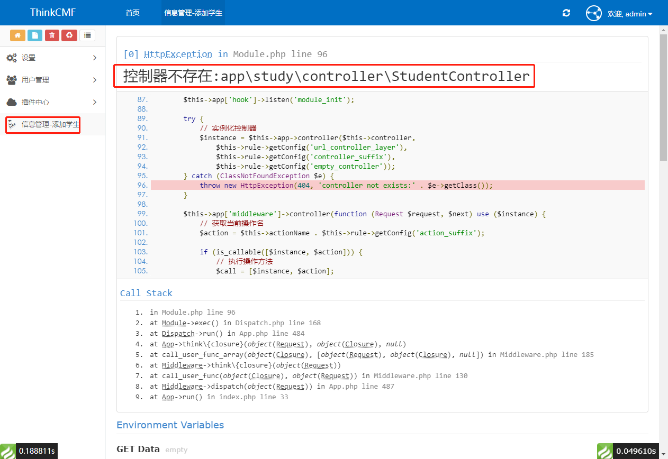The height and width of the screenshot is (459, 668).
Task: Expand the chevron on the 设置 row
Action: pos(95,58)
